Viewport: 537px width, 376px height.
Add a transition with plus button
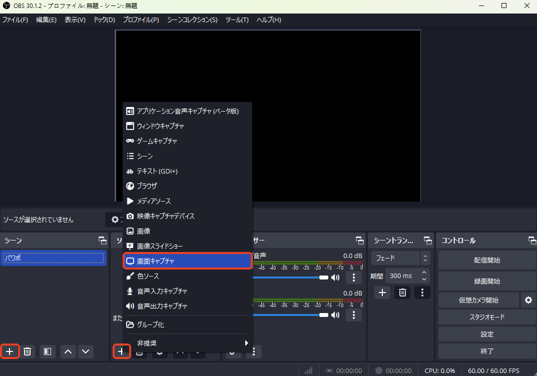(382, 292)
